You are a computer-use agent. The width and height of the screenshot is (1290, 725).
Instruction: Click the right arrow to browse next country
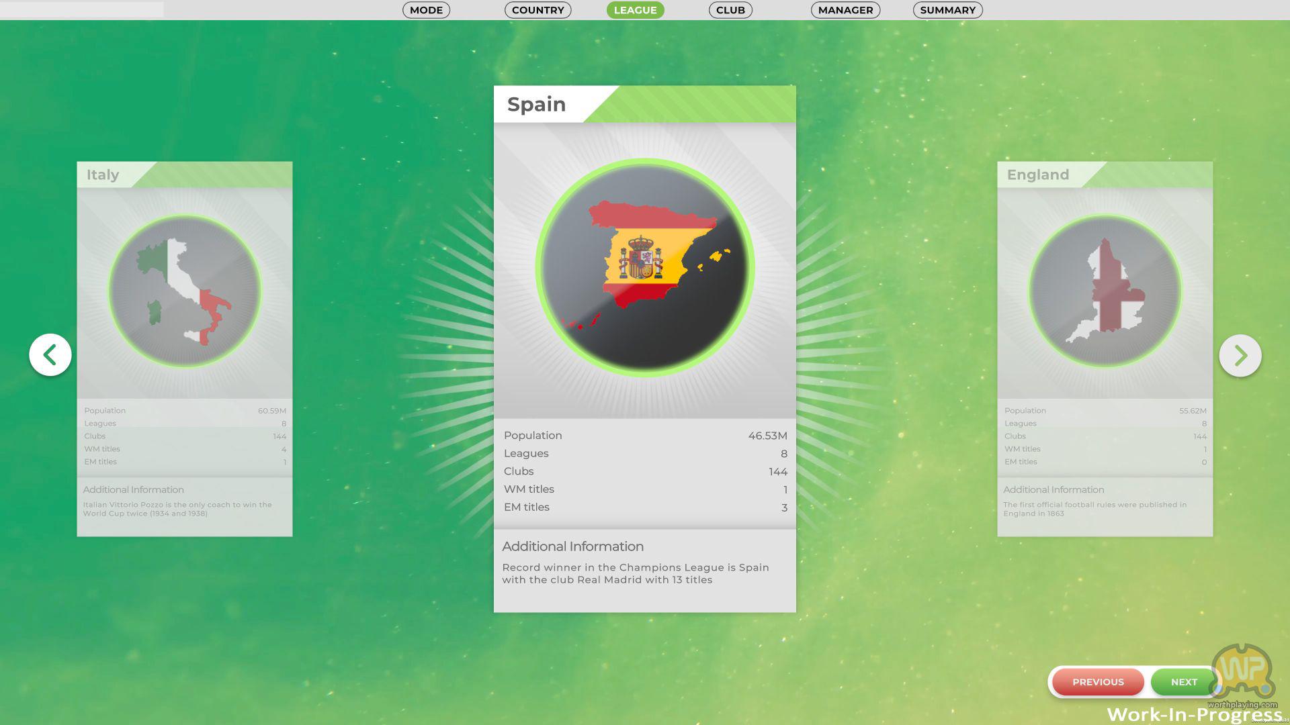pos(1240,355)
